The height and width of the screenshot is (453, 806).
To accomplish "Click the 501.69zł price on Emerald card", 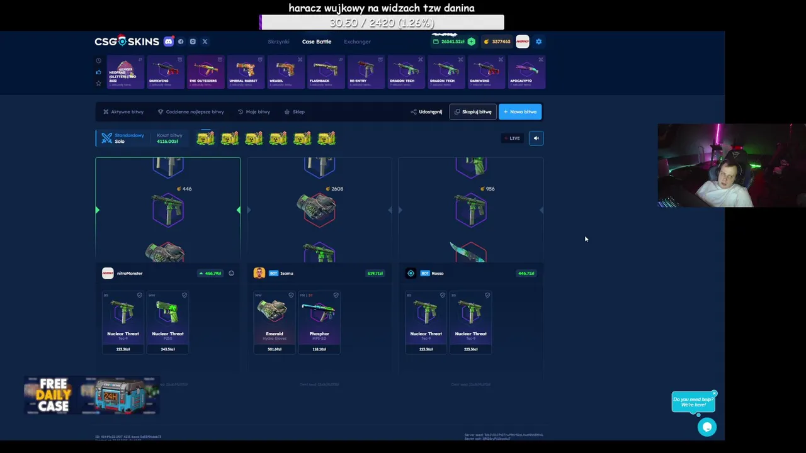I will (x=275, y=349).
